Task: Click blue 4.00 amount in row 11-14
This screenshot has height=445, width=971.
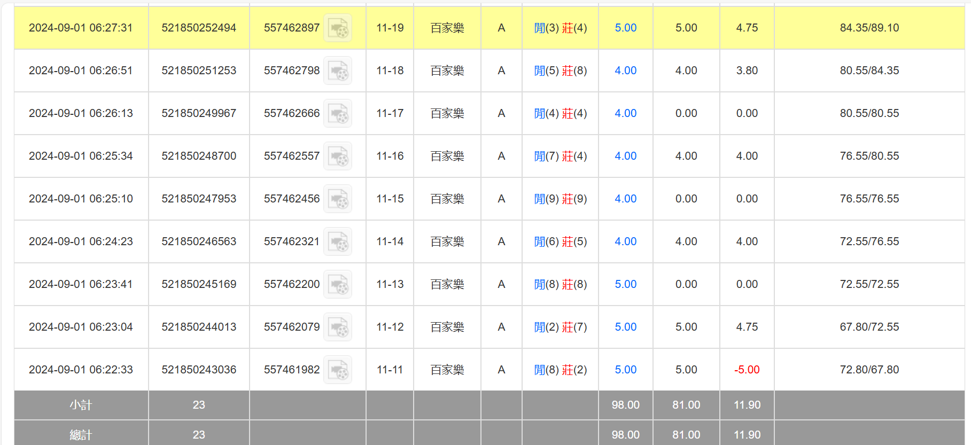Action: [625, 241]
